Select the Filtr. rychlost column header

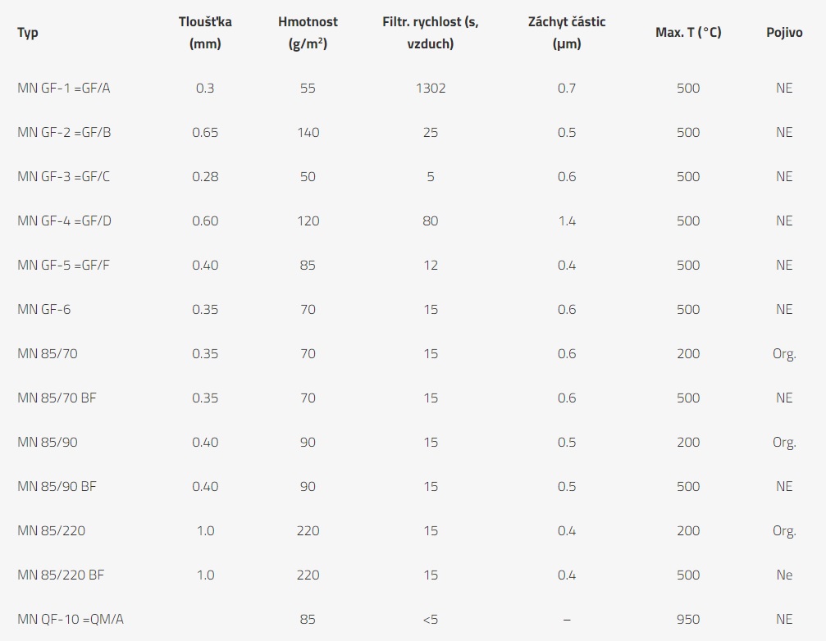pyautogui.click(x=431, y=33)
